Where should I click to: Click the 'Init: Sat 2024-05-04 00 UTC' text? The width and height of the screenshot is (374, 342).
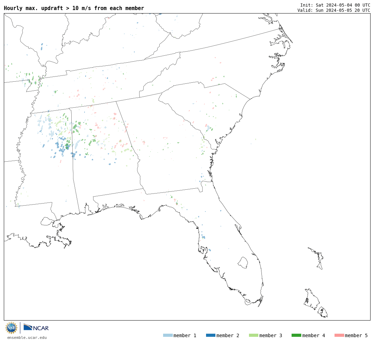(335, 5)
